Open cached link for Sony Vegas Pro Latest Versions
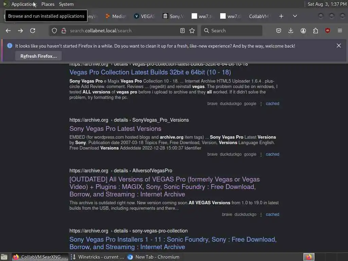Viewport: 348px width, 261px height. pos(273,154)
